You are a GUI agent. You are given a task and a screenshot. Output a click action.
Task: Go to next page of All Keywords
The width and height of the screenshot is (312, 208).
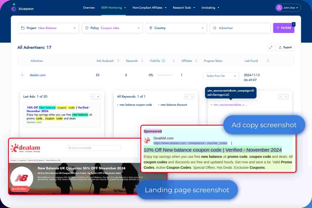coord(192,97)
